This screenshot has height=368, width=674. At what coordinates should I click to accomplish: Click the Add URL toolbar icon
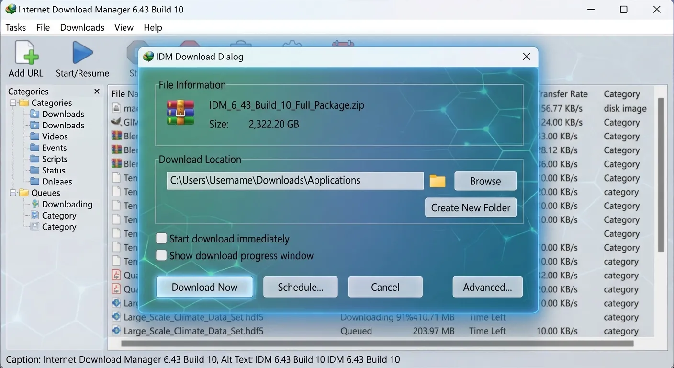26,52
